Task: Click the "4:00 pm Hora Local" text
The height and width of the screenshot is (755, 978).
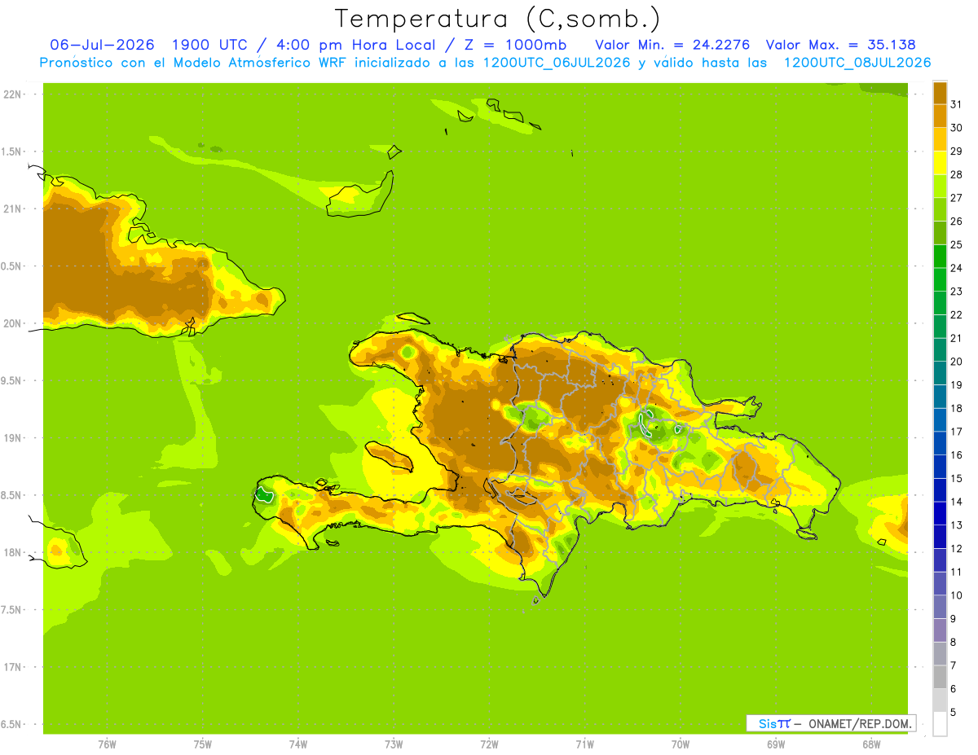Action: (x=356, y=45)
